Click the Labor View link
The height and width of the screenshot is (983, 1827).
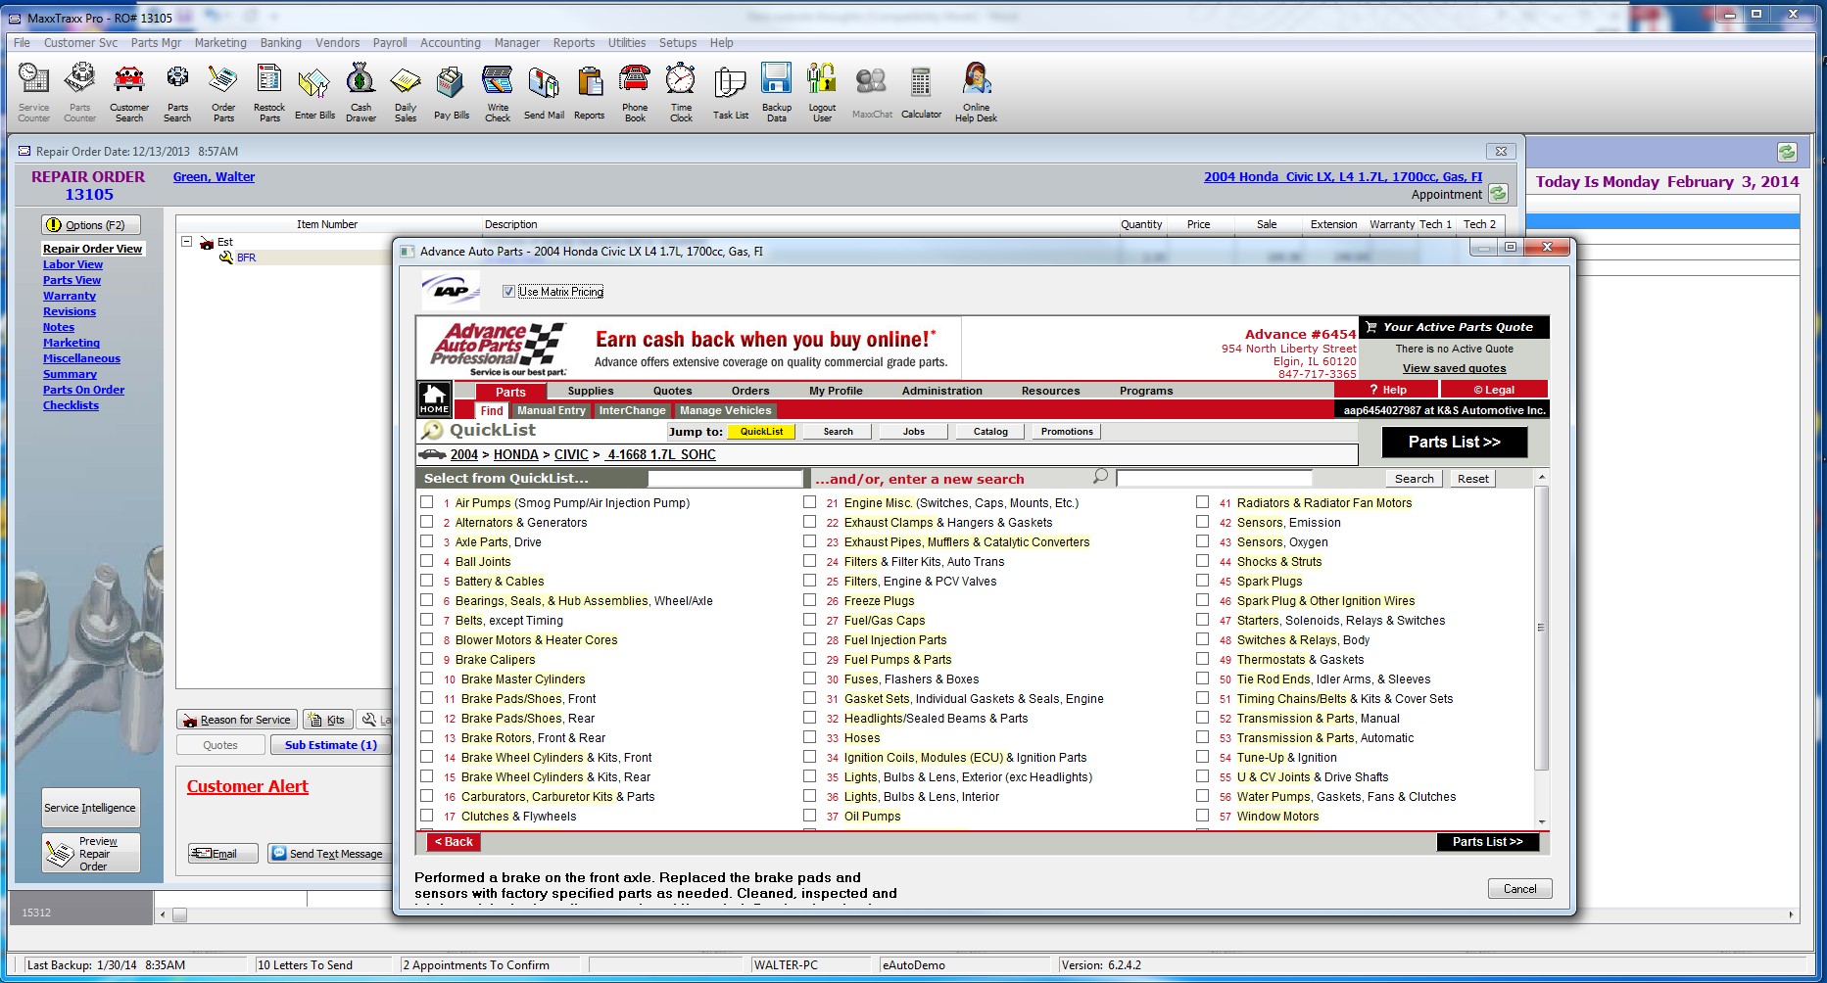[x=72, y=264]
